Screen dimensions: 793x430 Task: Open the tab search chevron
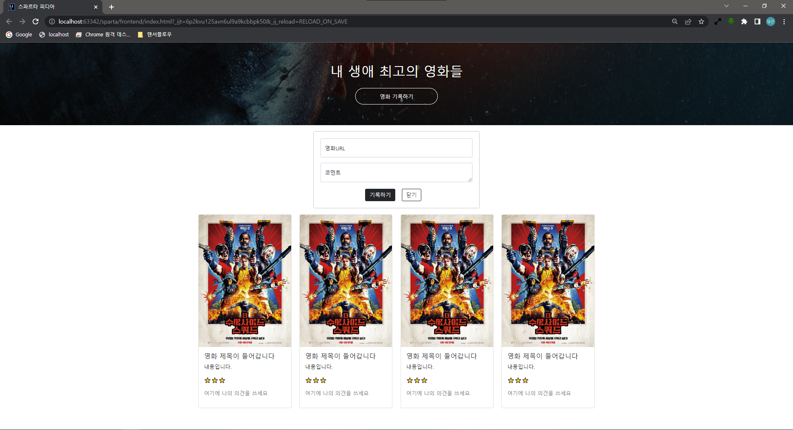727,6
